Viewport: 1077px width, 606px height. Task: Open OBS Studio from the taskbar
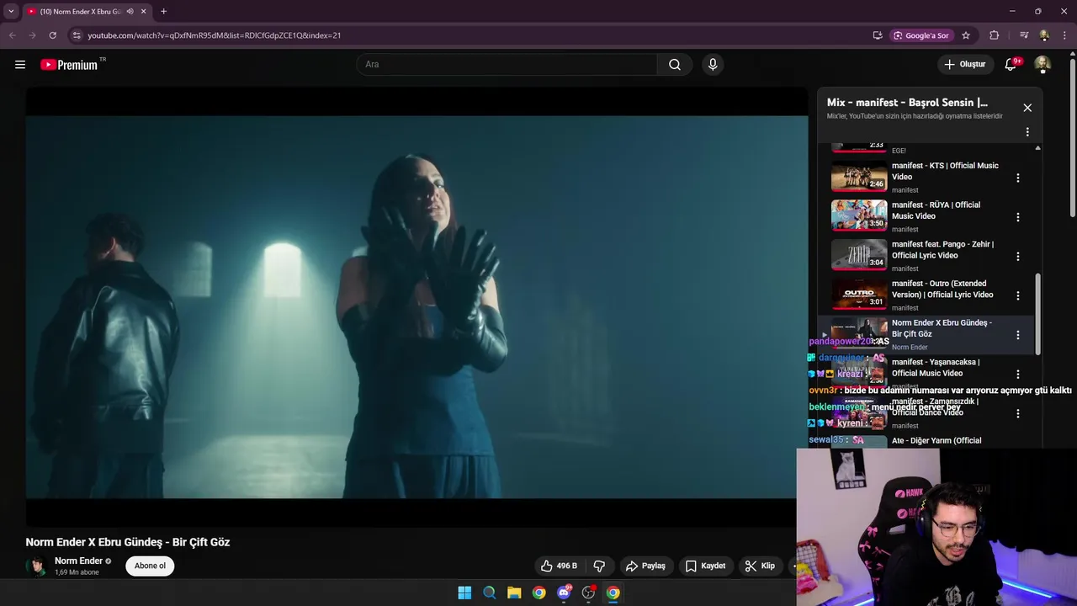pos(588,593)
